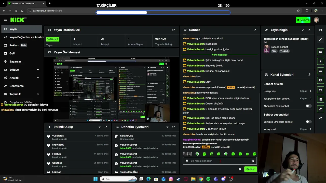The image size is (326, 183).
Task: Open the Windows Start menu
Action: click(96, 179)
